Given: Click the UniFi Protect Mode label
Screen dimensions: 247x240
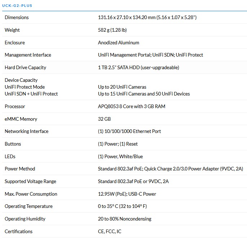Looking at the screenshot, I should (25, 87).
